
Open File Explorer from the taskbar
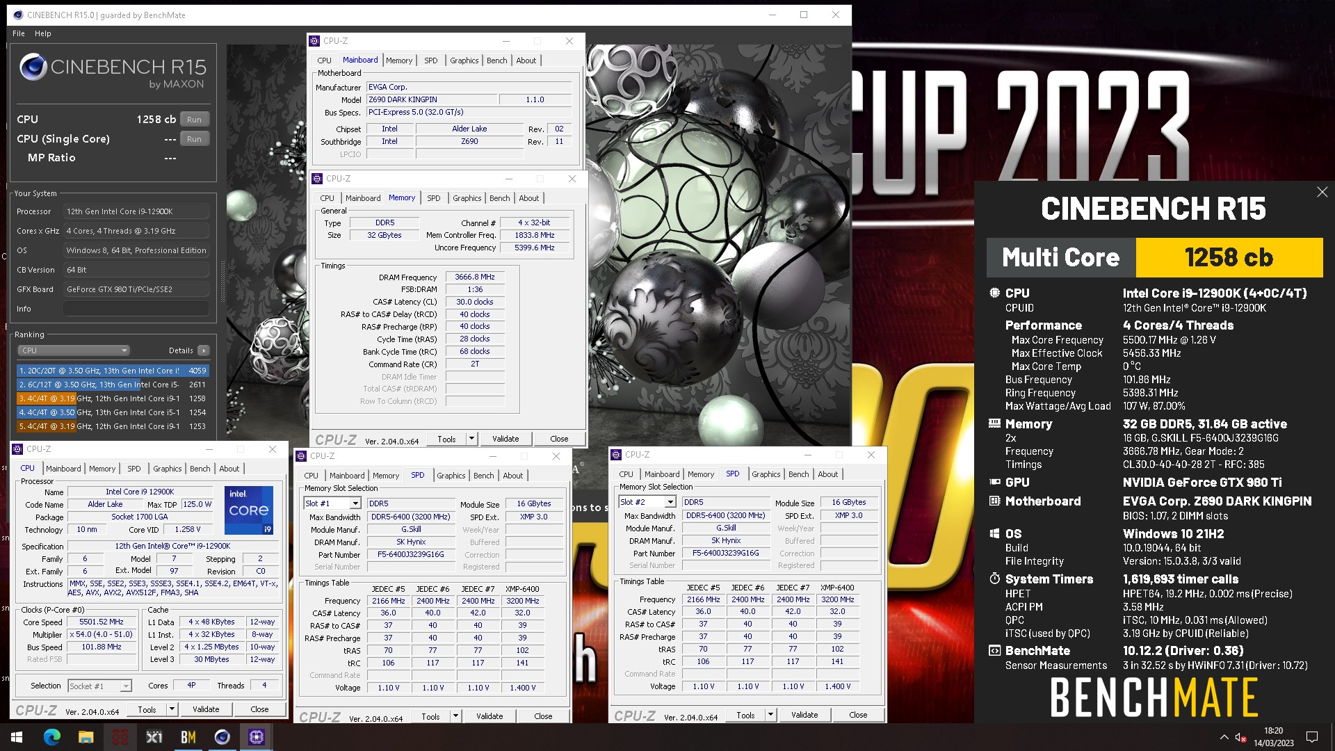pos(86,737)
